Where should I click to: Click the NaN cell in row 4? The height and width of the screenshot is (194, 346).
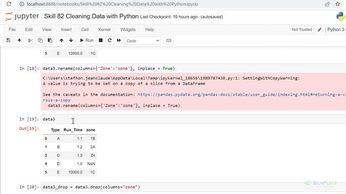point(91,164)
